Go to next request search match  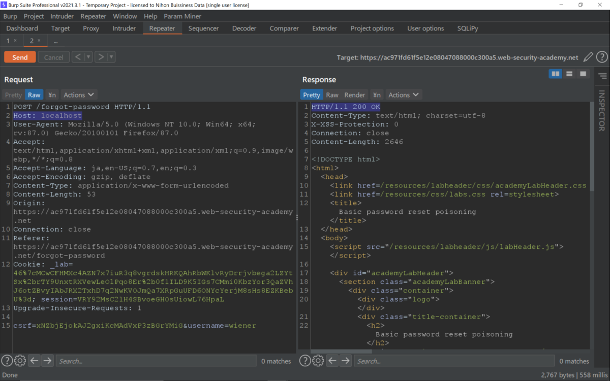(x=47, y=361)
